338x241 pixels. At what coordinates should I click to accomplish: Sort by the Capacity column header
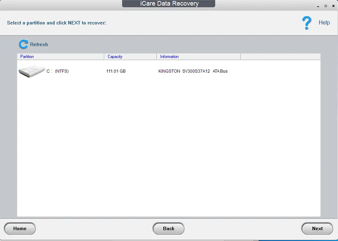(131, 57)
